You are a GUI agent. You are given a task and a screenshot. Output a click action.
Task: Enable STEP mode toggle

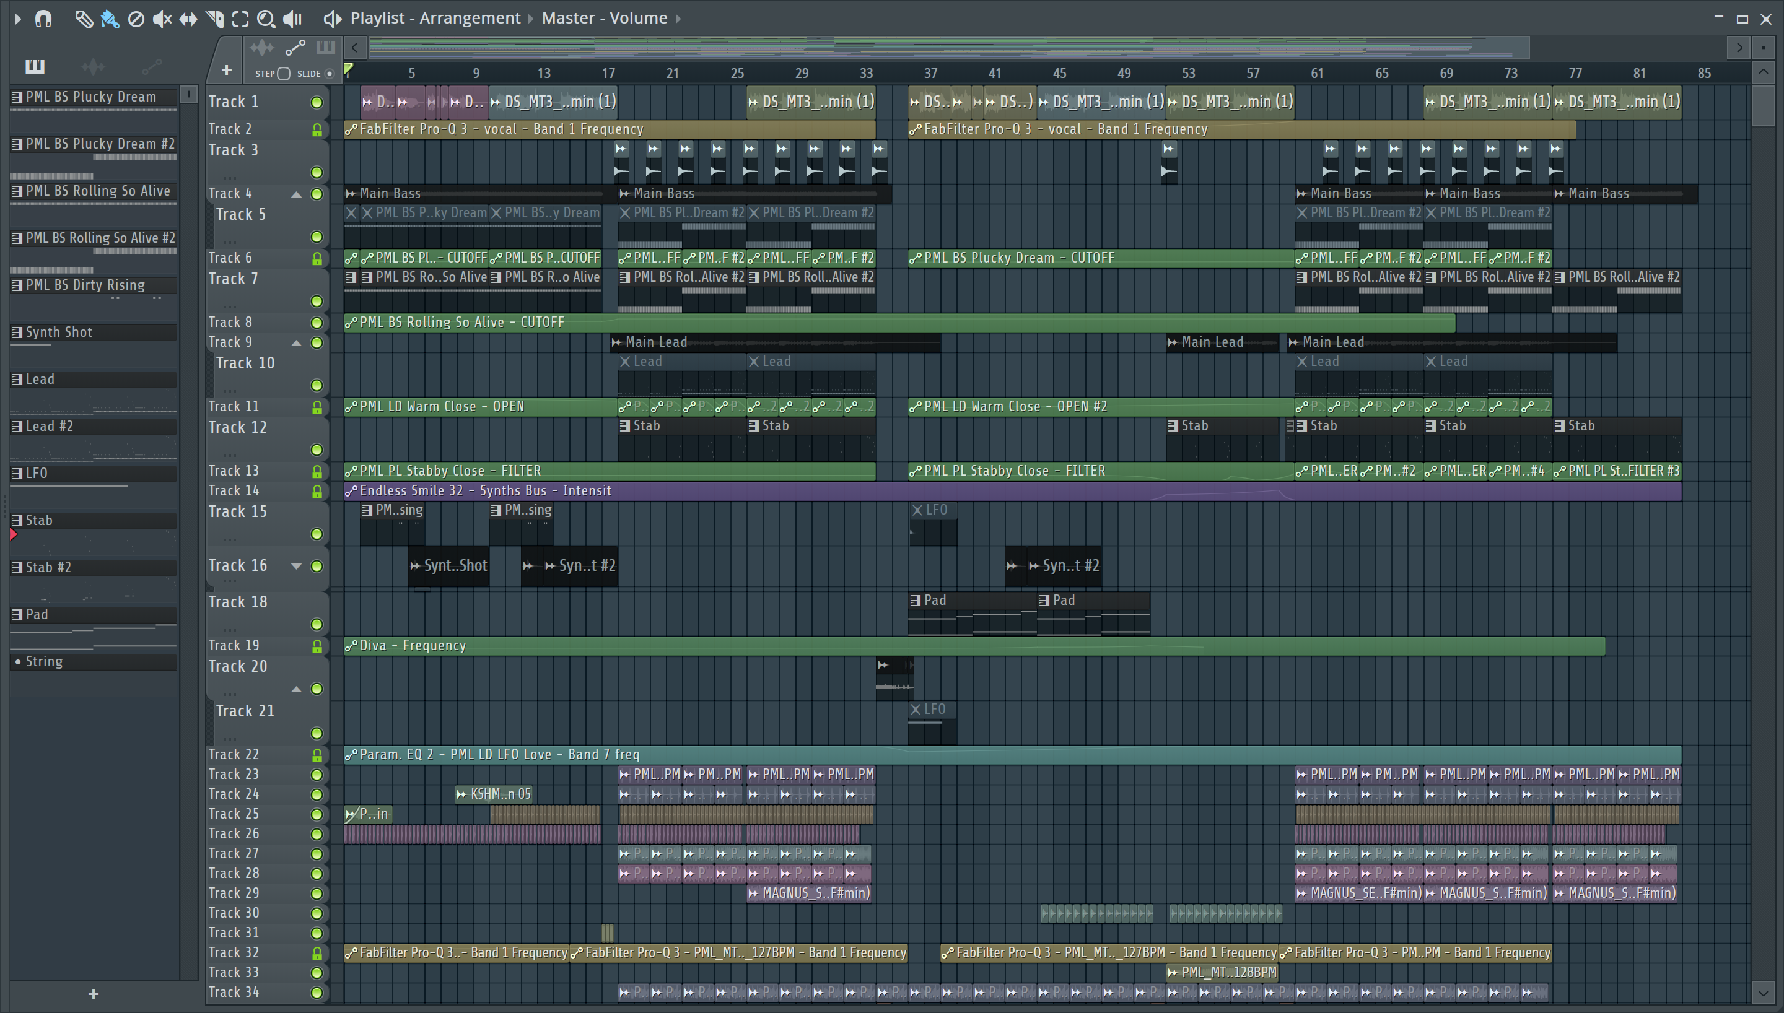tap(283, 73)
